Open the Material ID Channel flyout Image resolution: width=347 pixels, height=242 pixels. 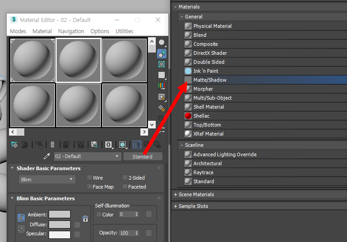tap(108, 145)
